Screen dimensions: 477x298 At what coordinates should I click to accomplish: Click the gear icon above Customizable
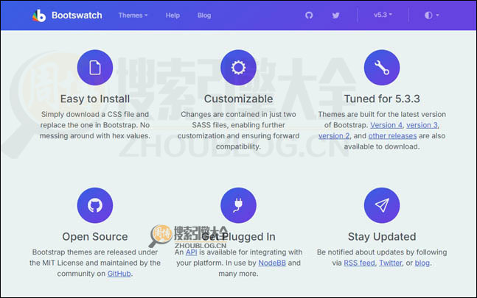pyautogui.click(x=238, y=68)
